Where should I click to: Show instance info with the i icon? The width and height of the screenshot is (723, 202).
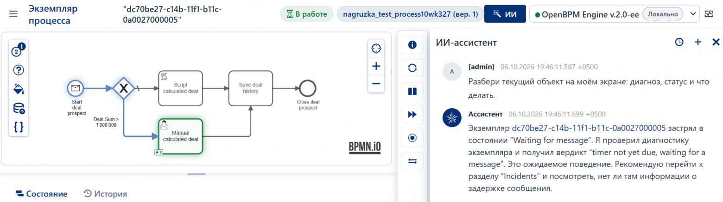pyautogui.click(x=412, y=45)
